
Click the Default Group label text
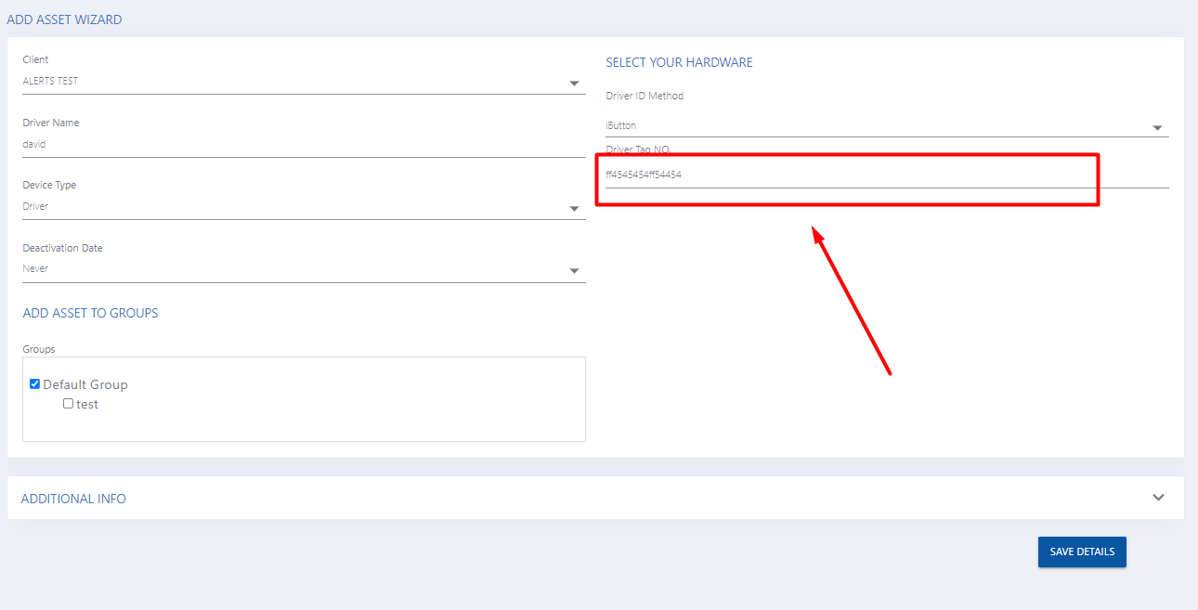tap(85, 384)
